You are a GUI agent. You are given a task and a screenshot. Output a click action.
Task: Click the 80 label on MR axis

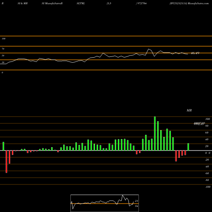click(207, 126)
